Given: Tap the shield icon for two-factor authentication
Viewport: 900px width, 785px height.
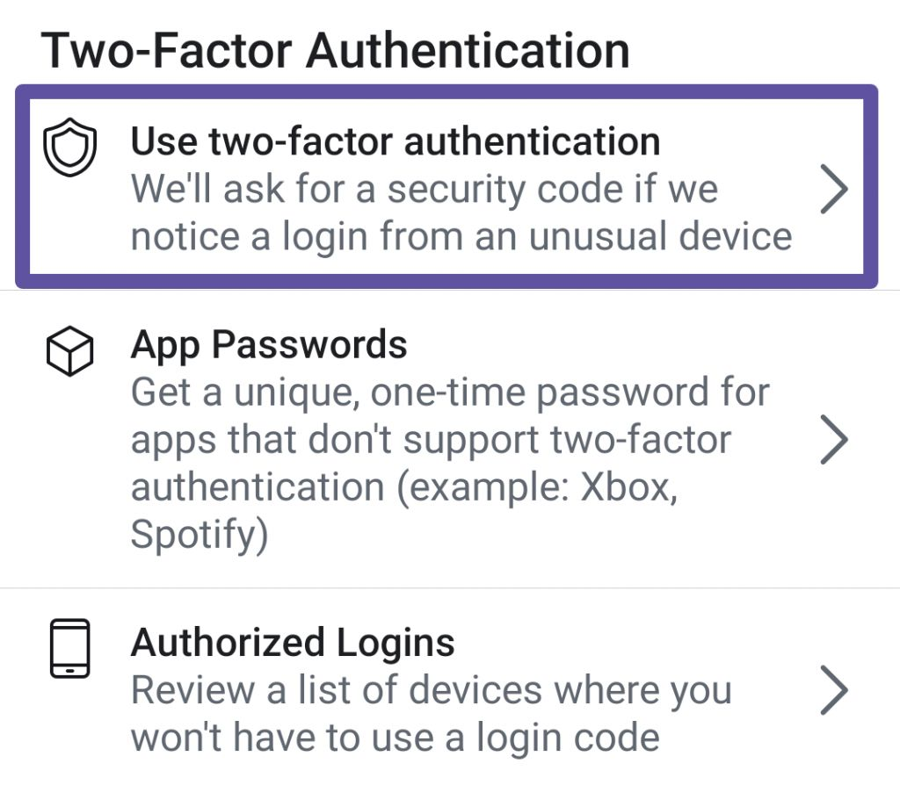Looking at the screenshot, I should pyautogui.click(x=69, y=148).
